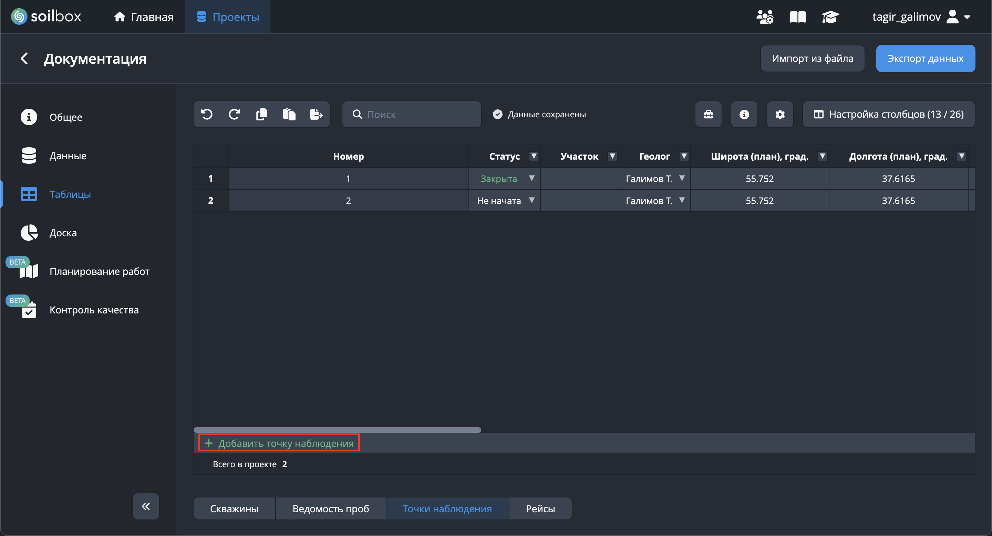Viewport: 992px width, 536px height.
Task: Click the copy icon in toolbar
Action: tap(261, 114)
